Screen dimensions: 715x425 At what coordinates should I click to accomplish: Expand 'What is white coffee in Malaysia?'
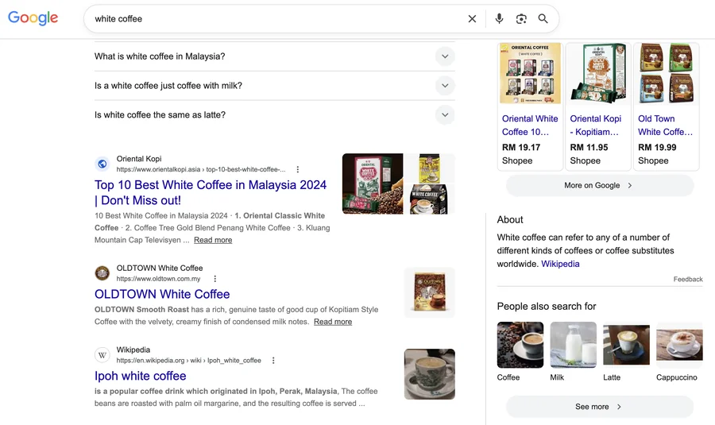(275, 56)
